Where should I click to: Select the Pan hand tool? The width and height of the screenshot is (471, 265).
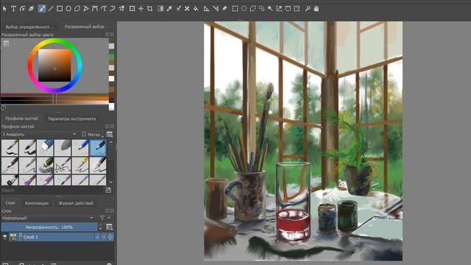pos(316,9)
